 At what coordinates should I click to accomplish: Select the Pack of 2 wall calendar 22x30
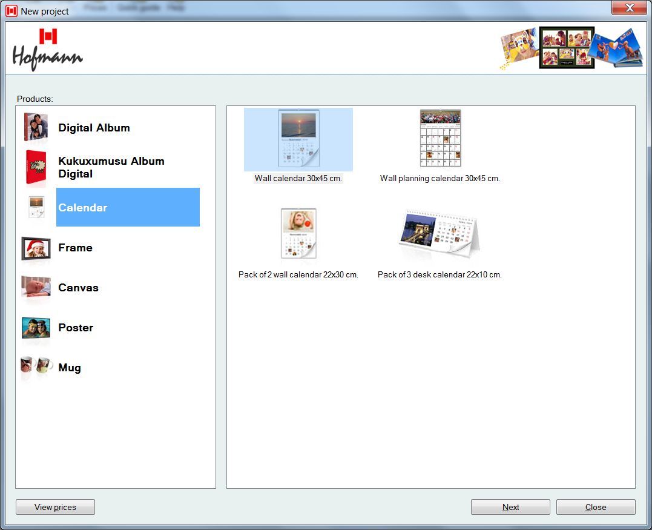coord(298,234)
